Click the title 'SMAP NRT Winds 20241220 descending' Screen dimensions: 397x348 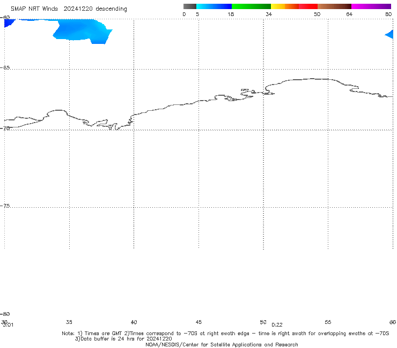tap(69, 9)
